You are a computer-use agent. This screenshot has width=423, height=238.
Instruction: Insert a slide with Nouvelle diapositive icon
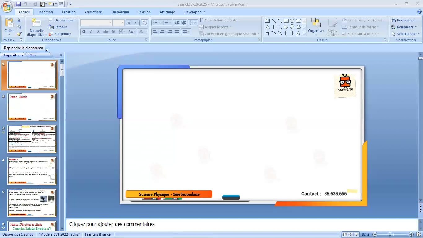[x=37, y=23]
